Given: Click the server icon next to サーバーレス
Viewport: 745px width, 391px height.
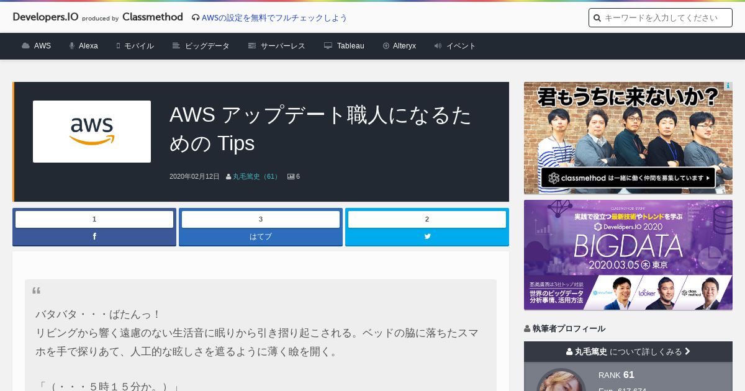Looking at the screenshot, I should point(252,46).
